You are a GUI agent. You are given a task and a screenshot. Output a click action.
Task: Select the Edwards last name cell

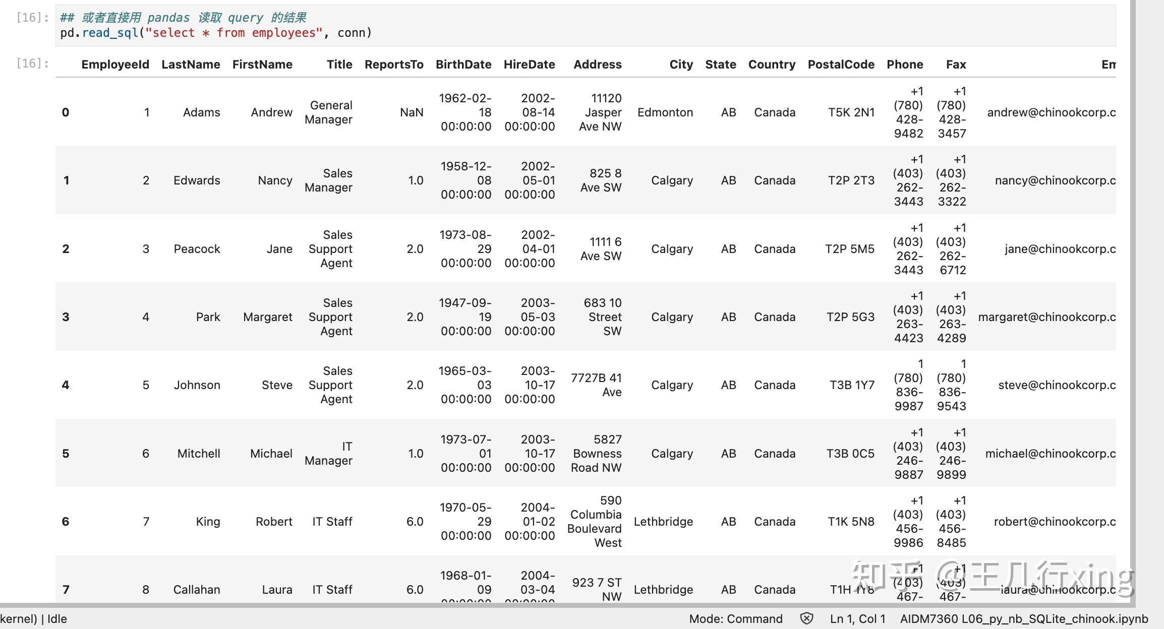(197, 180)
